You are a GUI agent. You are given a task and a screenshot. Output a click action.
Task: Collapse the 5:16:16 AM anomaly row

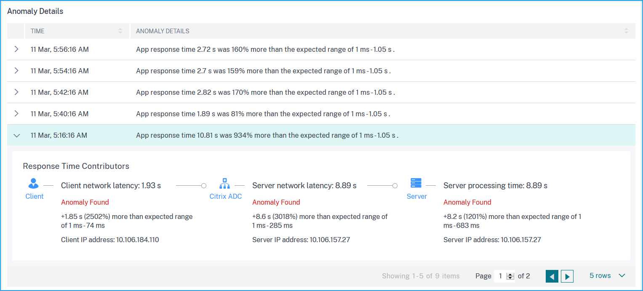(16, 136)
